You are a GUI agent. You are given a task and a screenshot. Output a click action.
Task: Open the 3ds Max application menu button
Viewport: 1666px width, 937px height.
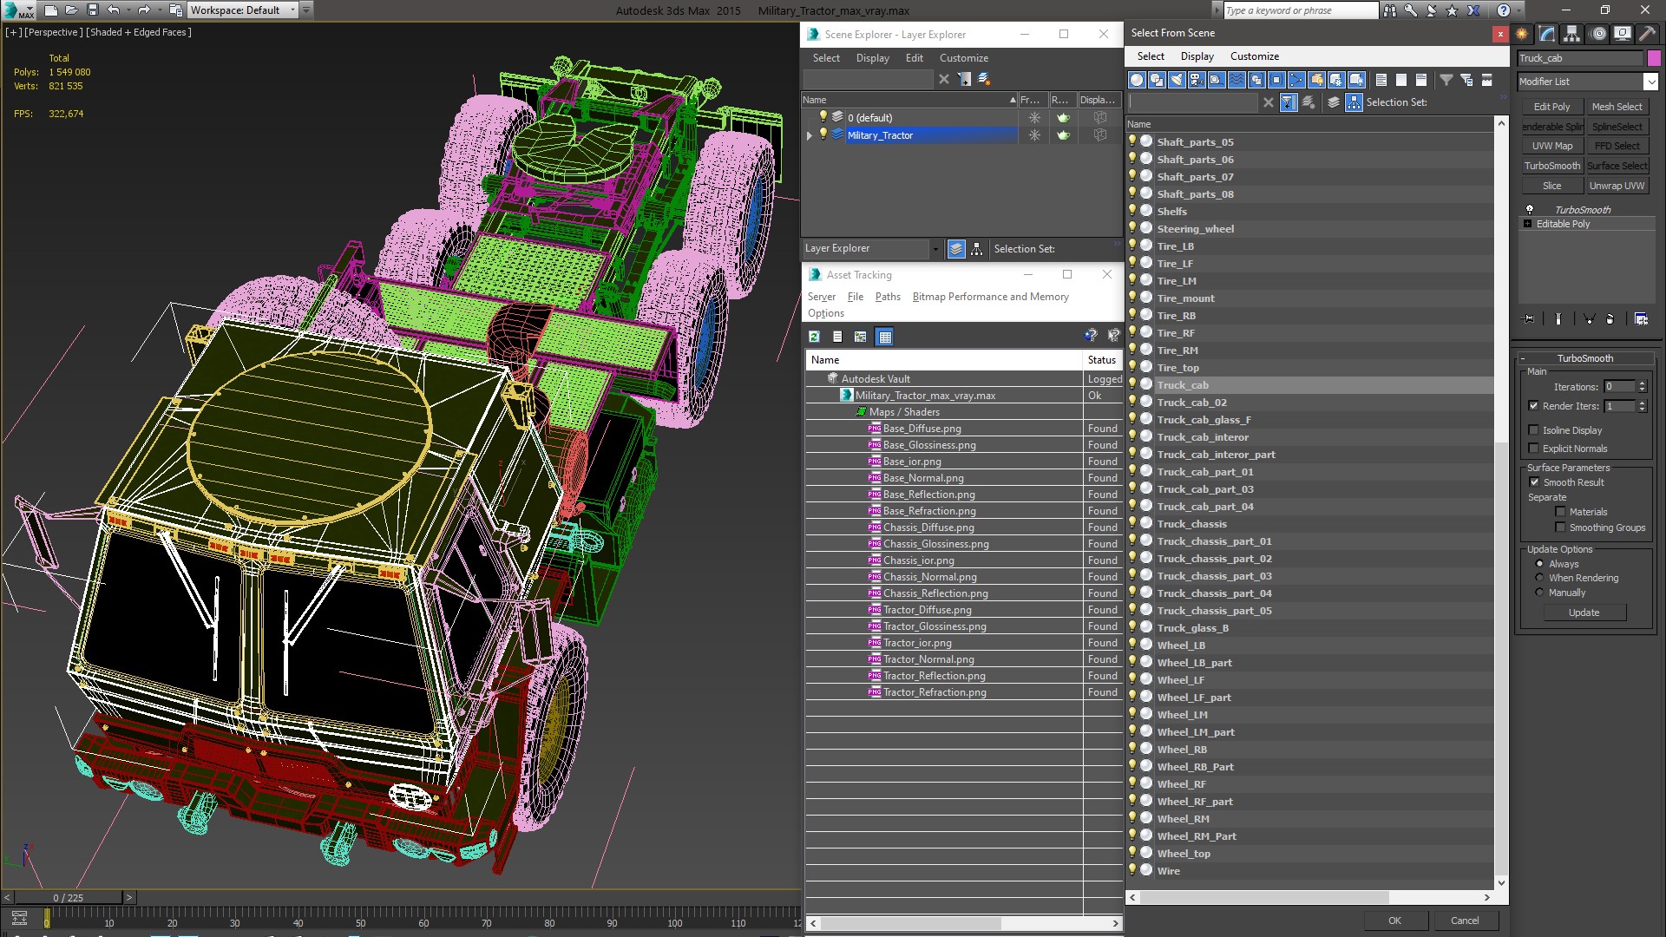(x=17, y=10)
